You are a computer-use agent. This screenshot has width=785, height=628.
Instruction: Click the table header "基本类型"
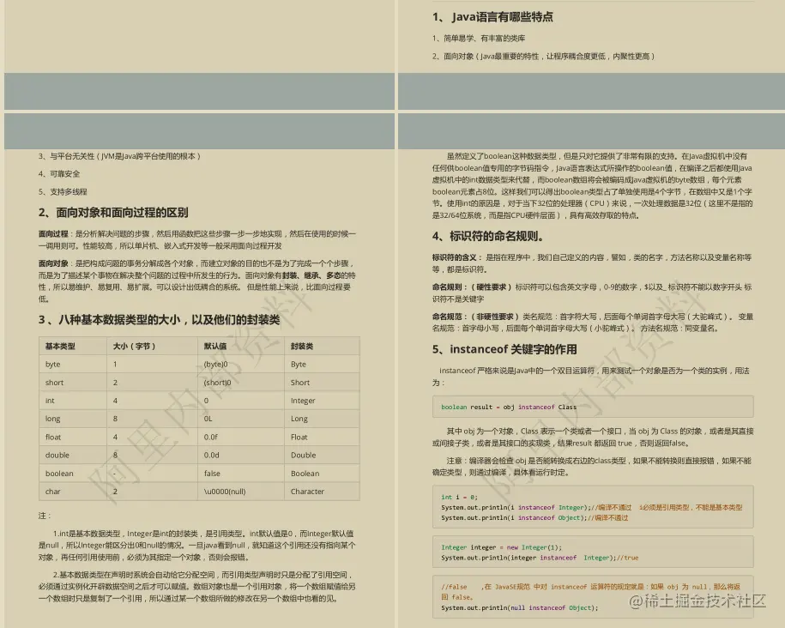tap(60, 346)
